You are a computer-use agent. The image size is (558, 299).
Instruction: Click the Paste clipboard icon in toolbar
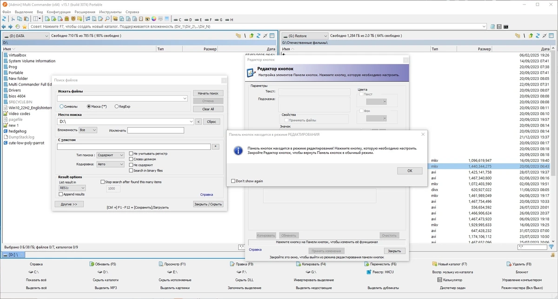coord(26,19)
